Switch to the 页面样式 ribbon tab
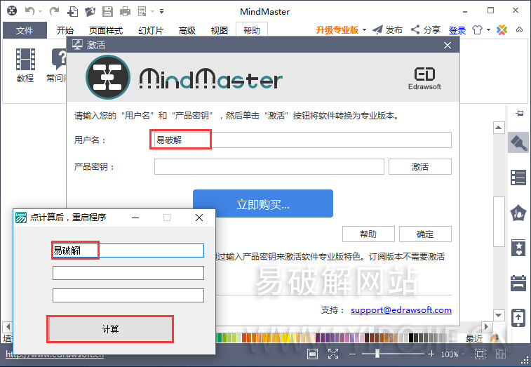Screen dimensions: 531x367 pos(105,30)
